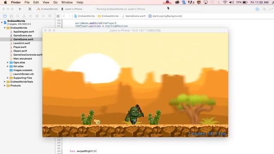Open the Debug navigator

pos(37,16)
